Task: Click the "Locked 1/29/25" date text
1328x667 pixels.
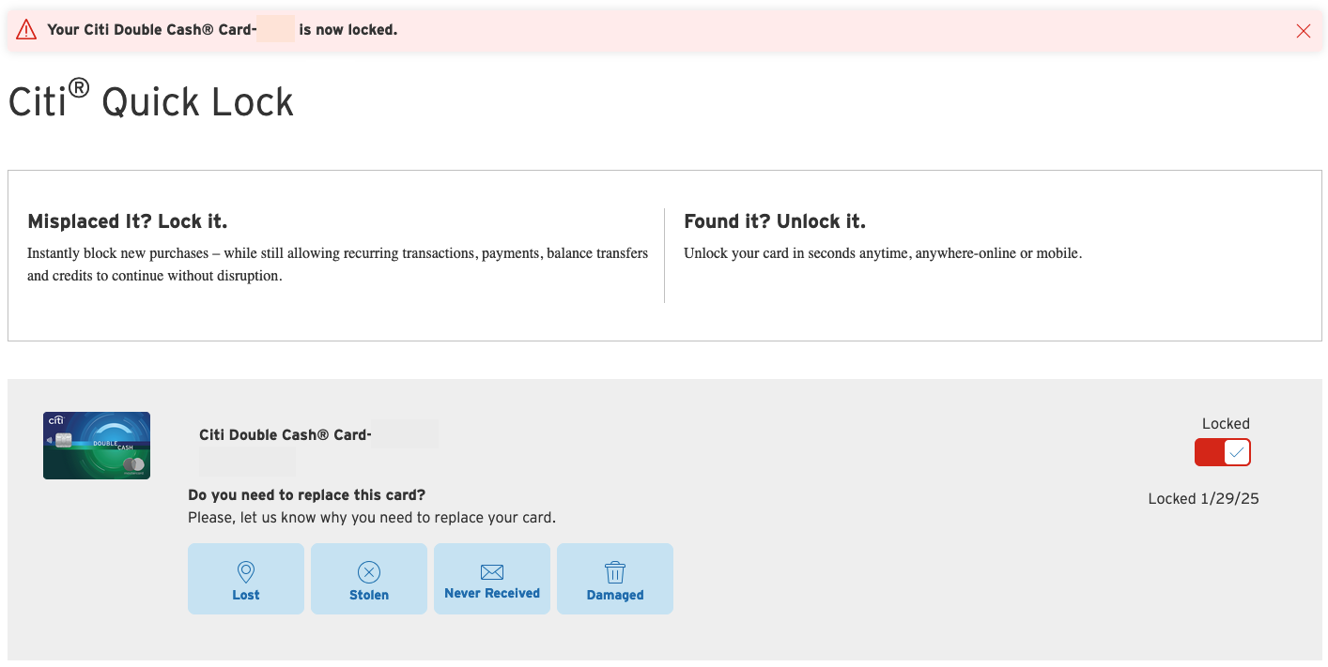Action: click(x=1203, y=499)
